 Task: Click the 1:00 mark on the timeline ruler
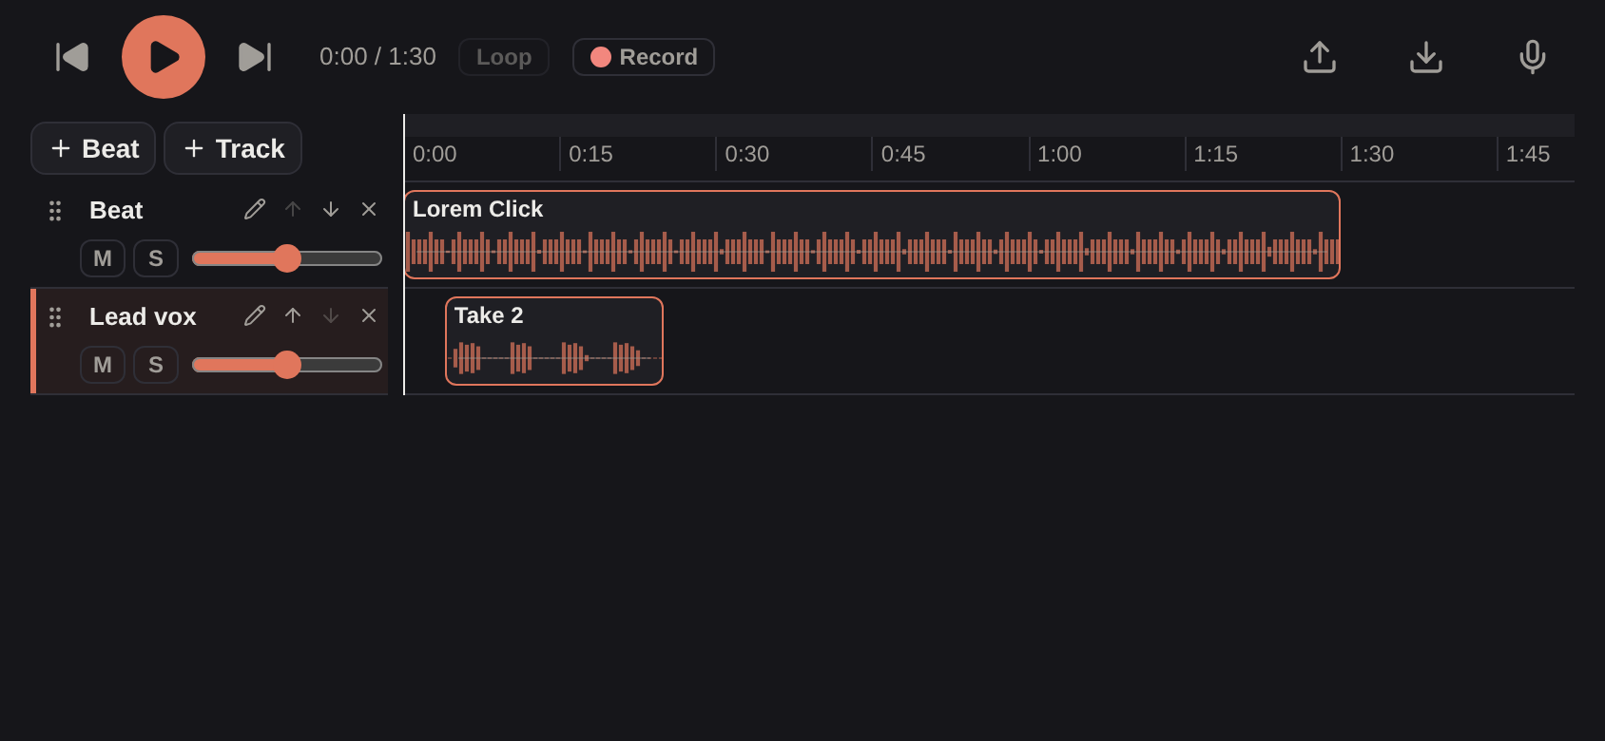click(1059, 154)
